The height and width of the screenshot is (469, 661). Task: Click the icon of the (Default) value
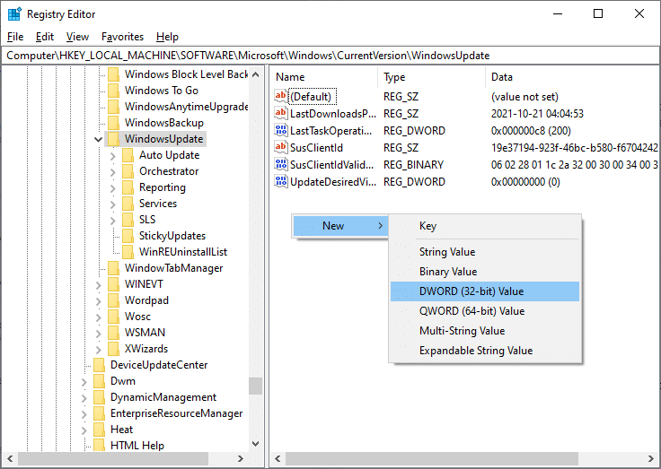tap(281, 97)
